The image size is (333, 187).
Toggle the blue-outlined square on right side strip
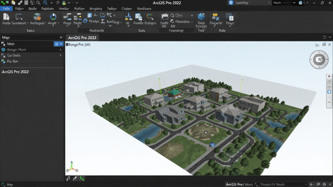tap(329, 92)
